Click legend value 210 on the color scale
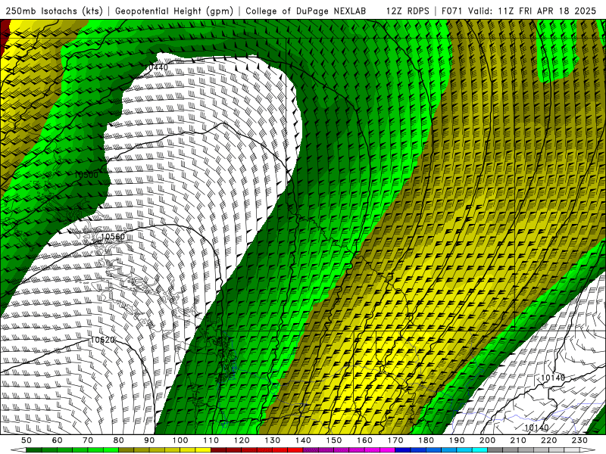The image size is (606, 454). (518, 440)
